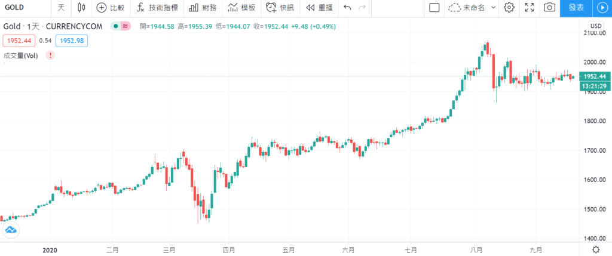Enter fullscreen mode with expand icon

[530, 7]
